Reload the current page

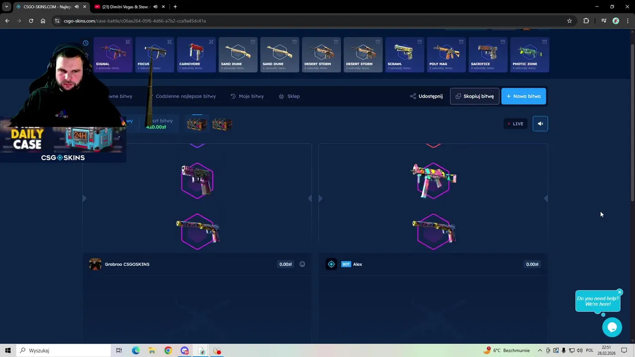31,21
